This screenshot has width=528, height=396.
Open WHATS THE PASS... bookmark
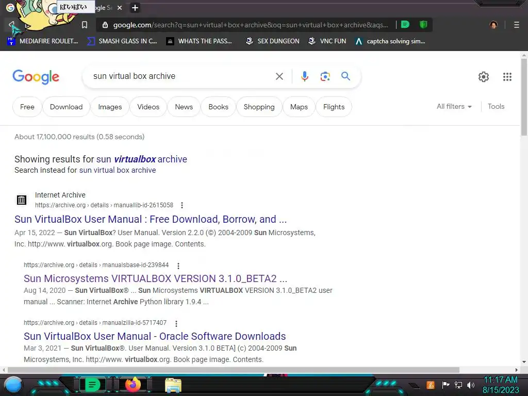click(x=200, y=41)
